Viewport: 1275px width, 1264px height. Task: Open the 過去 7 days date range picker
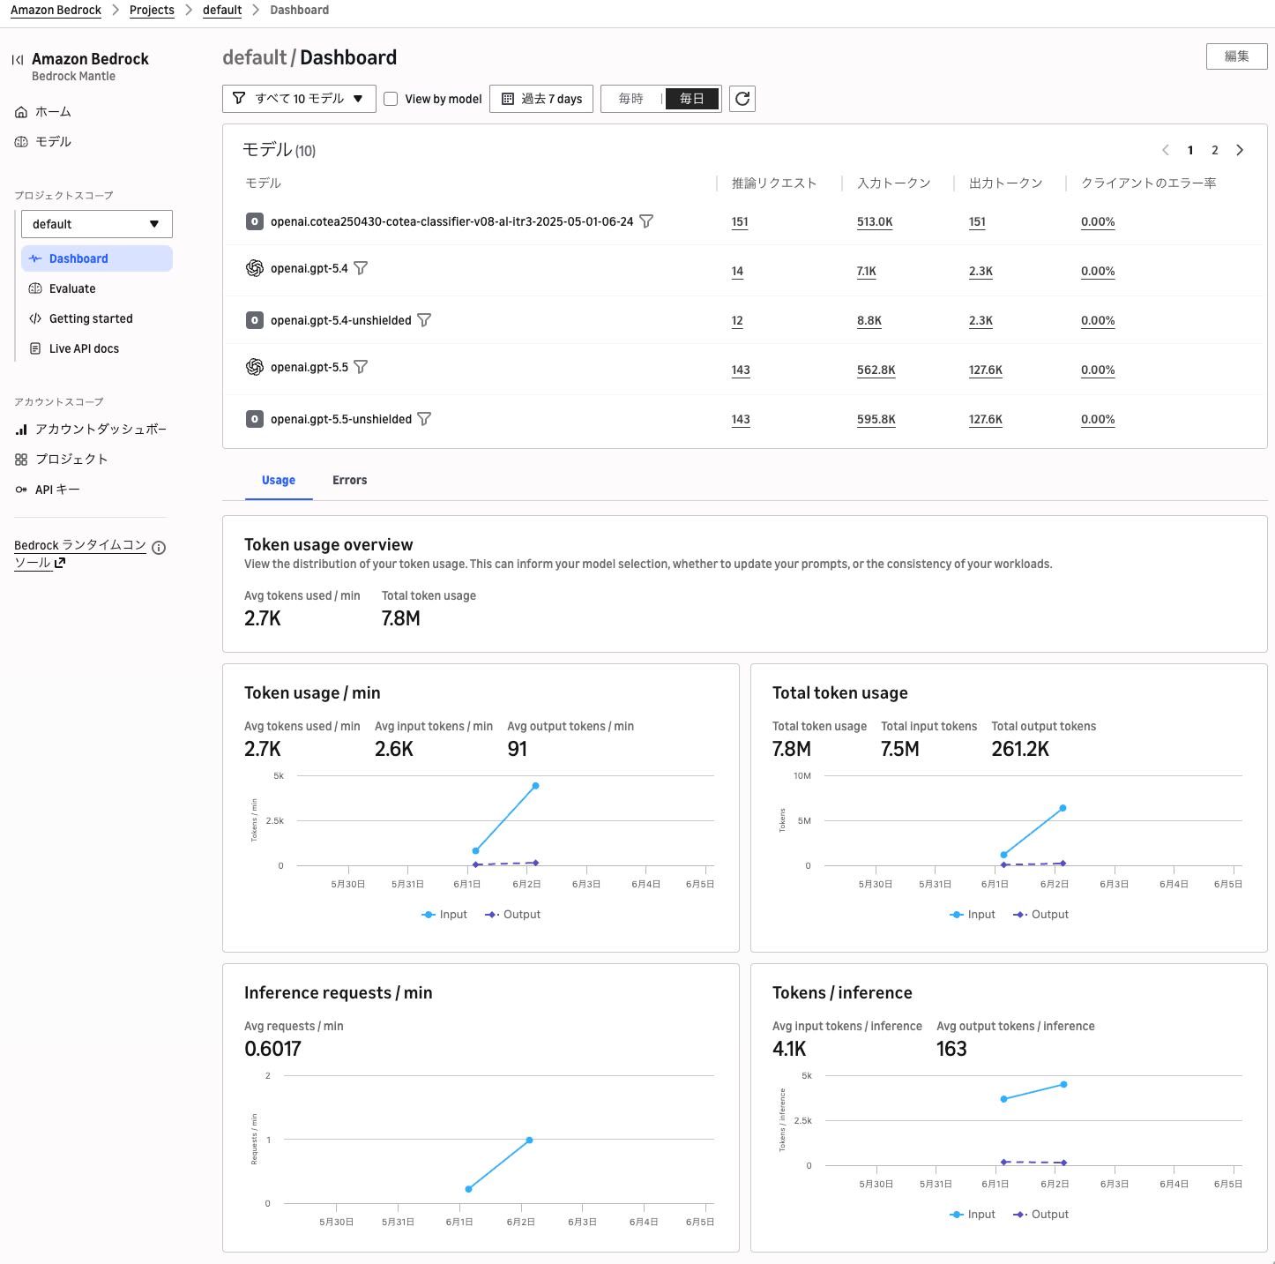(542, 99)
